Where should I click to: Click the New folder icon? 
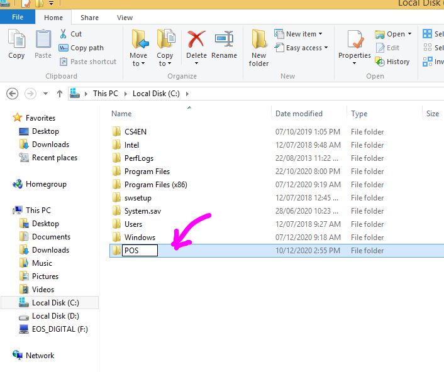258,40
